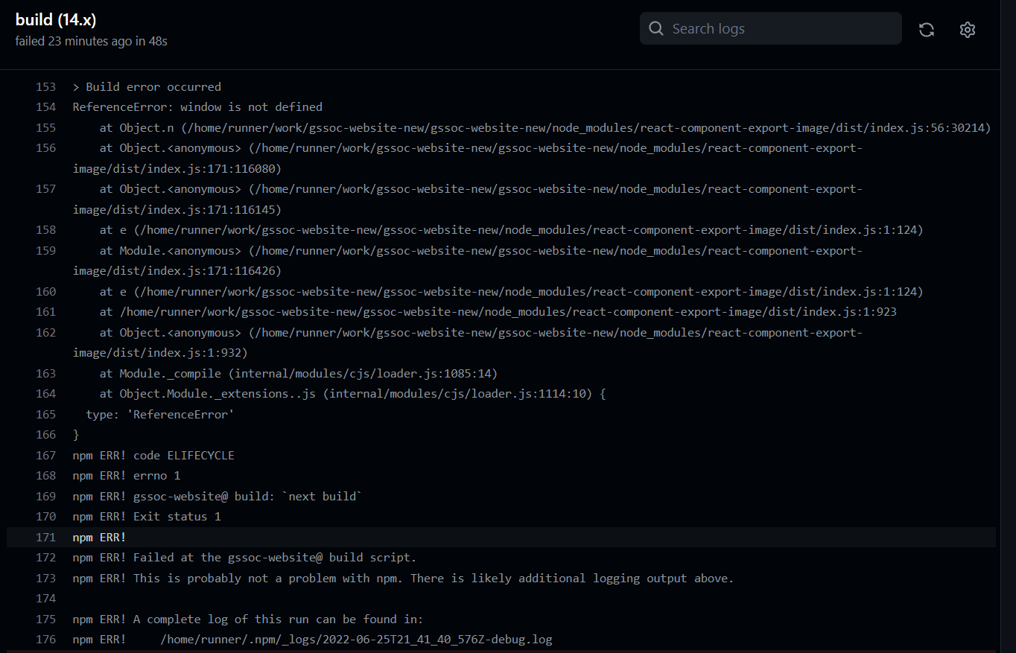Image resolution: width=1016 pixels, height=653 pixels.
Task: Select the highlighted line 171
Action: (45, 537)
